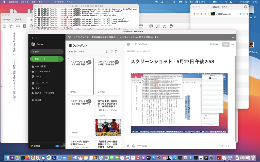260x162 pixels.
Task: Expand the note to full screen icon
Action: click(x=128, y=44)
